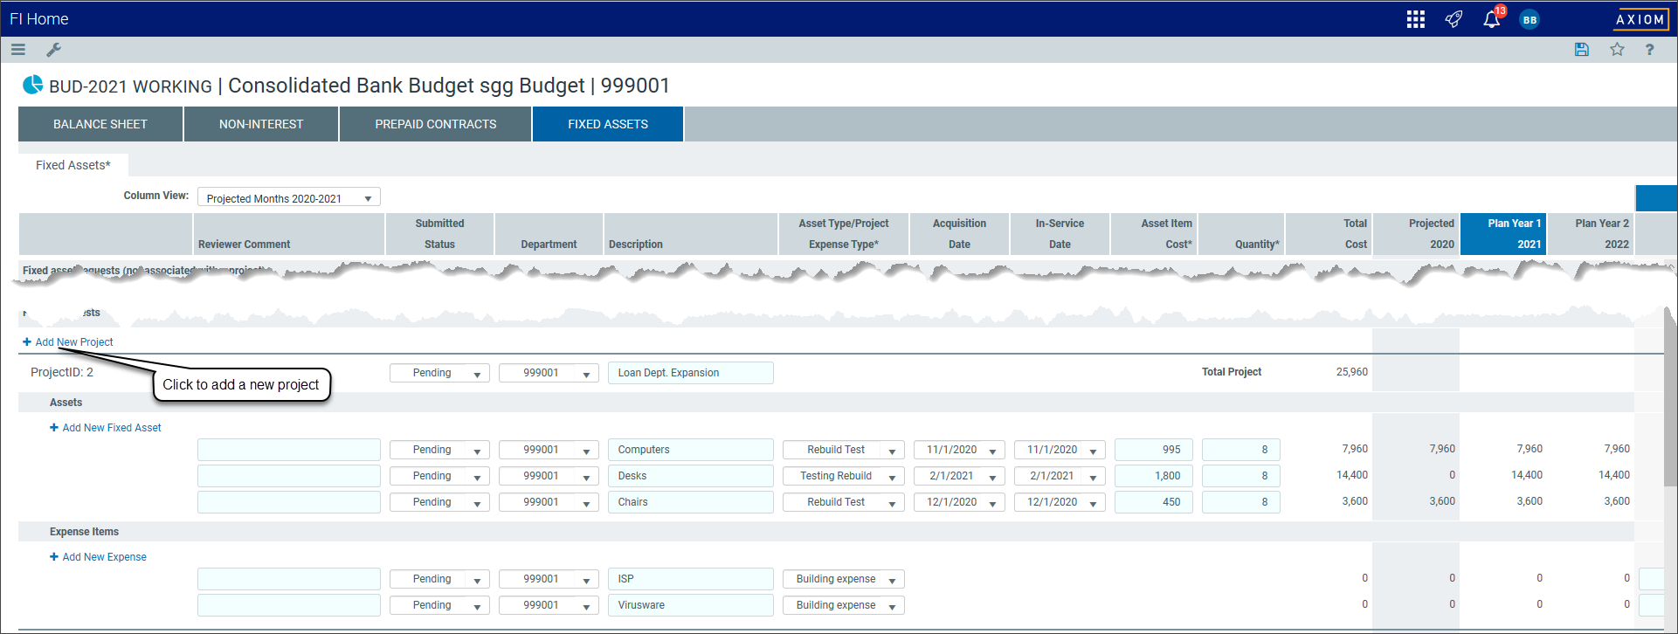Click the Desks description field
The image size is (1678, 634).
point(691,476)
